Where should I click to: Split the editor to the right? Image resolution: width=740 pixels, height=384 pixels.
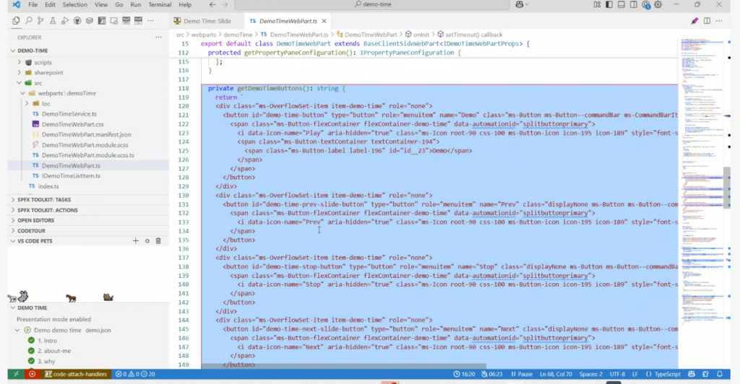[x=707, y=21]
